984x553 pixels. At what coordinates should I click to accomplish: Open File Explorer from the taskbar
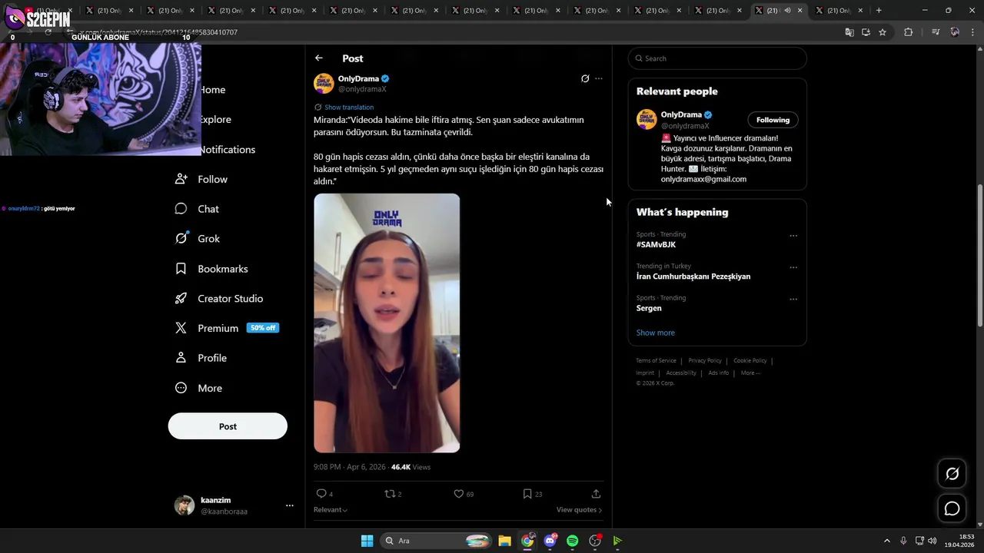click(x=504, y=541)
